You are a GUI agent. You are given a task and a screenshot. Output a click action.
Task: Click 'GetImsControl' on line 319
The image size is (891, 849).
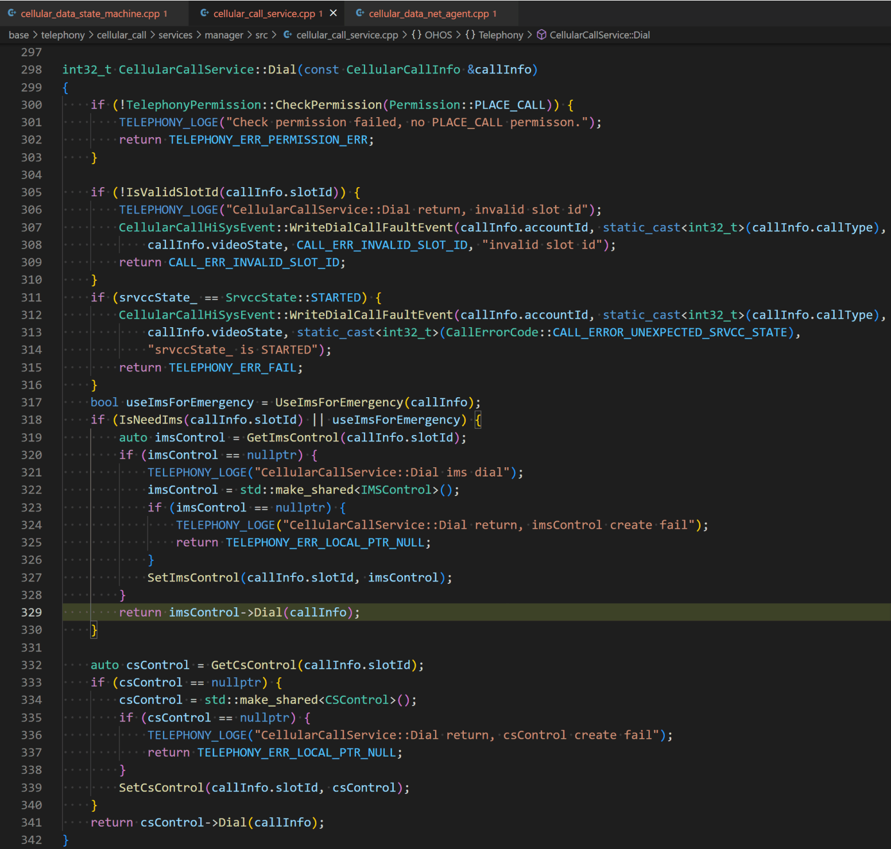point(293,437)
